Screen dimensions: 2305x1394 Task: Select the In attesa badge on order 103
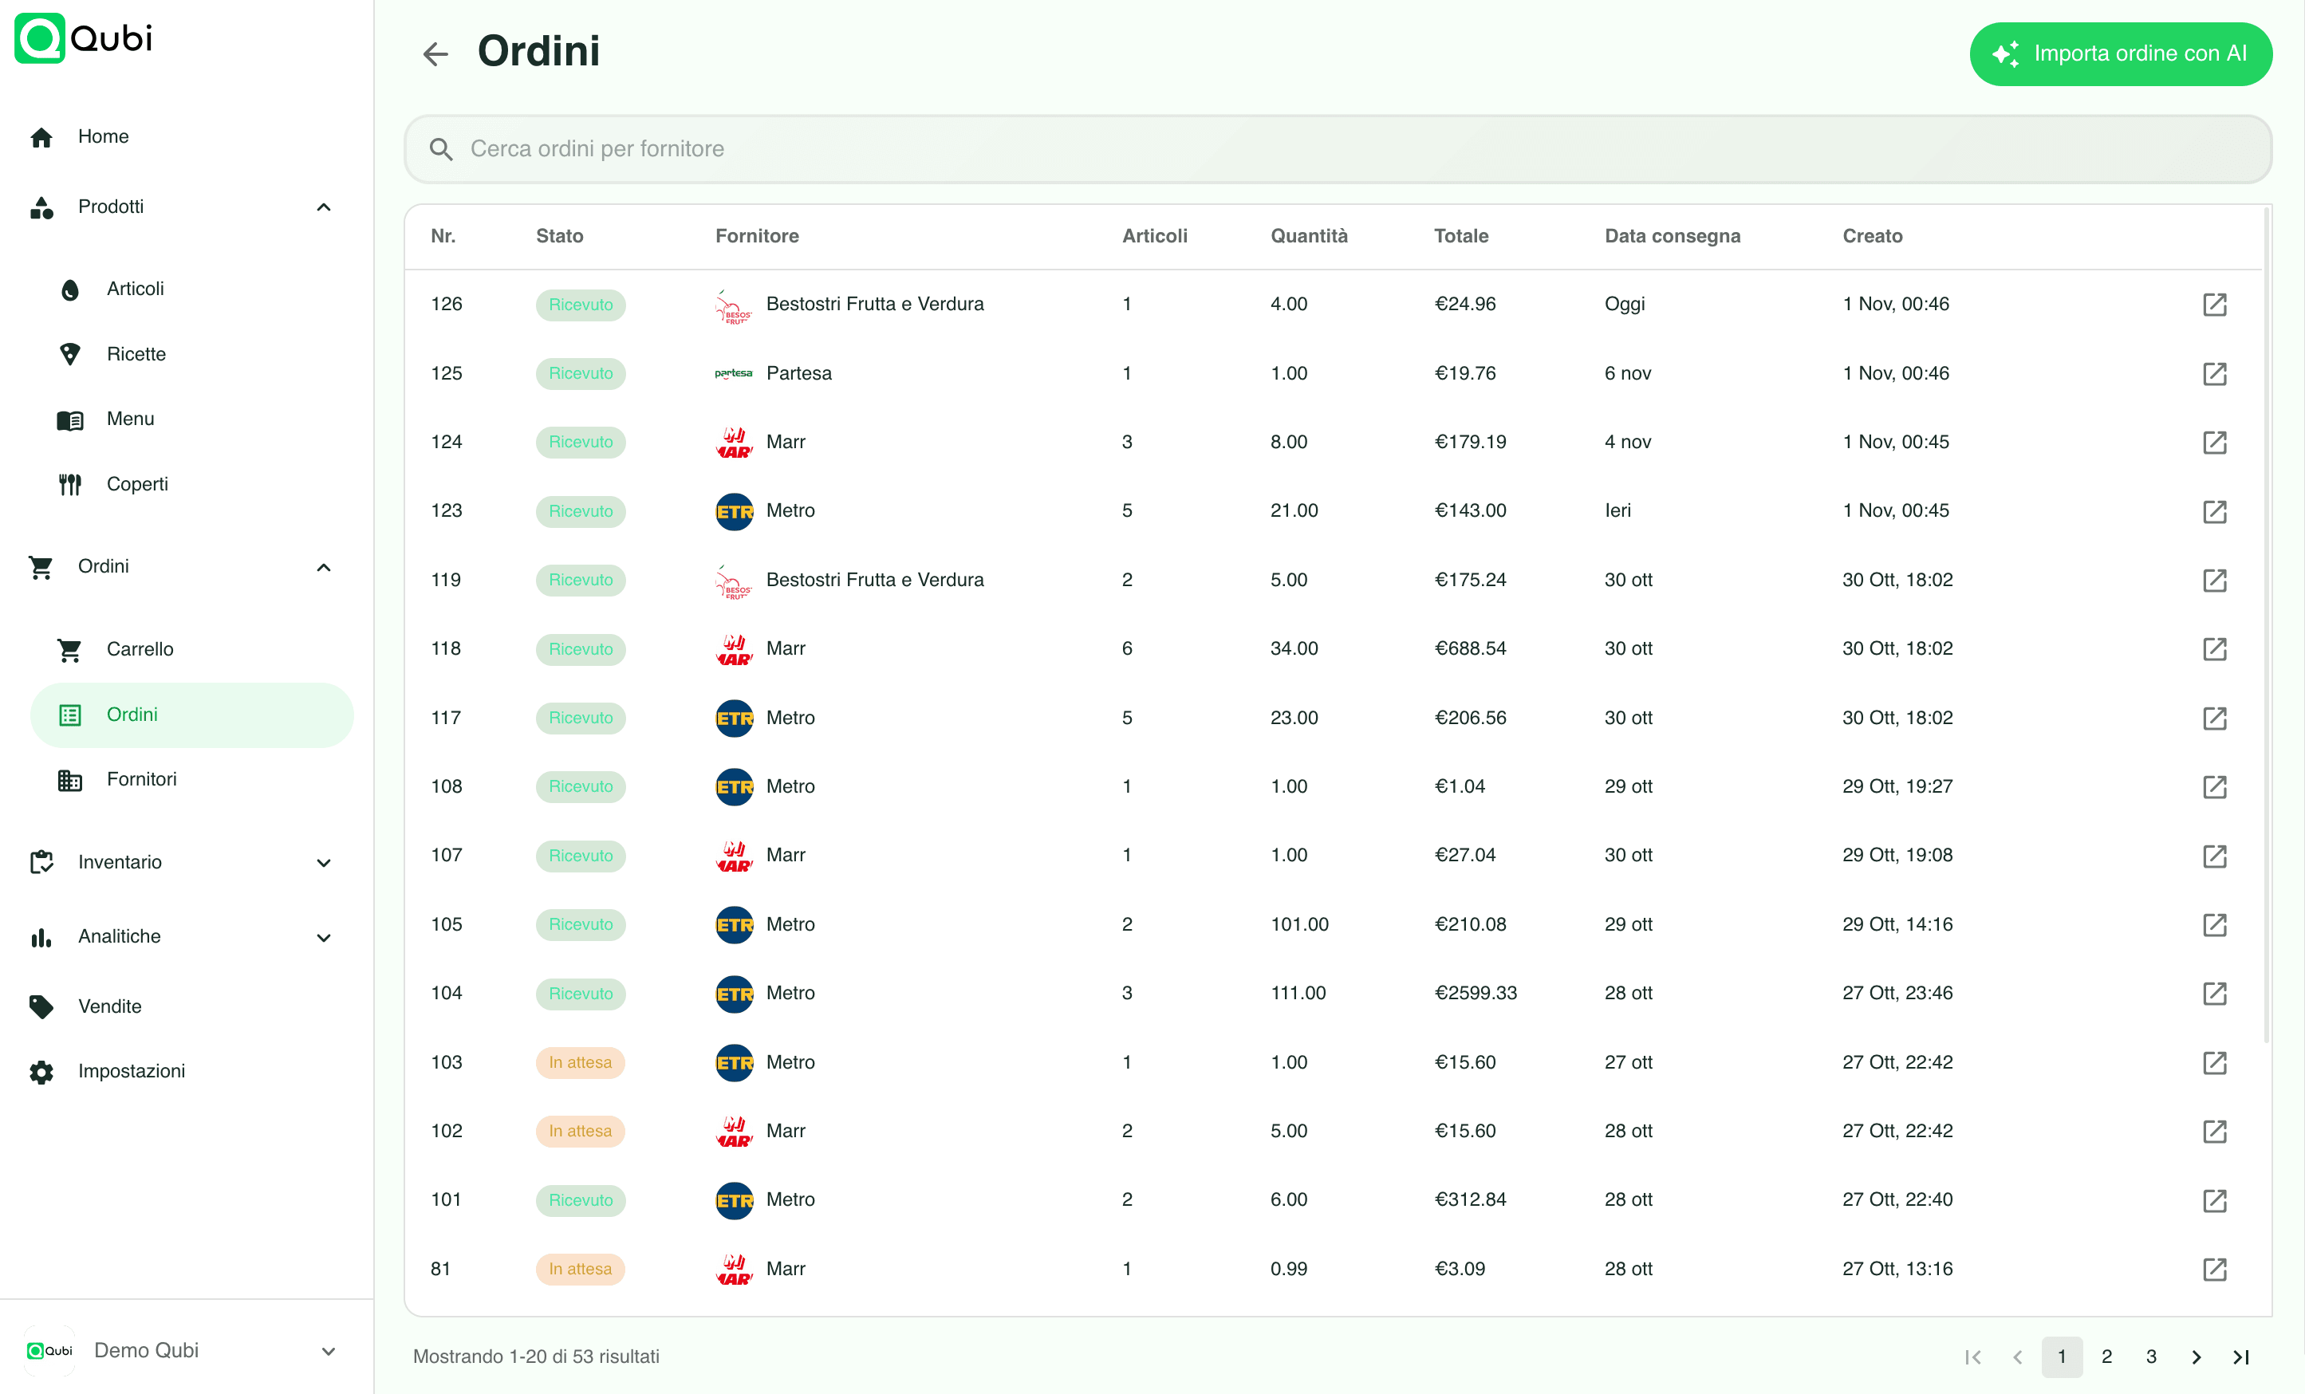pos(580,1062)
